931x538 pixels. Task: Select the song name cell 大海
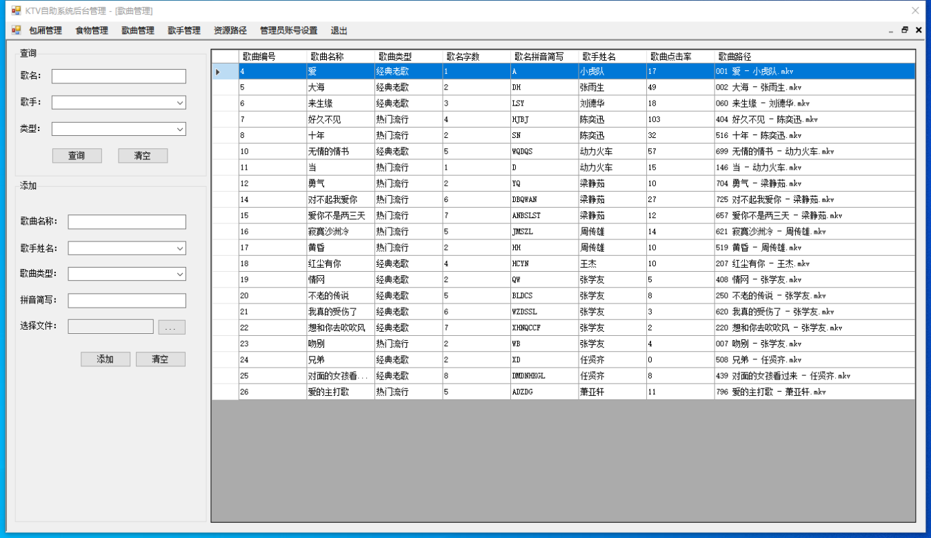pos(341,88)
